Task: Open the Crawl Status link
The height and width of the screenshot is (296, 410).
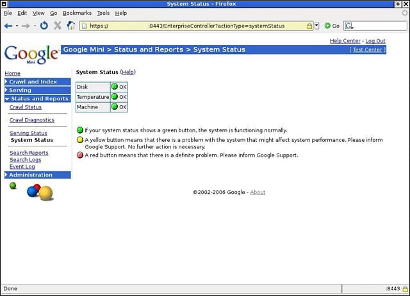Action: click(26, 107)
